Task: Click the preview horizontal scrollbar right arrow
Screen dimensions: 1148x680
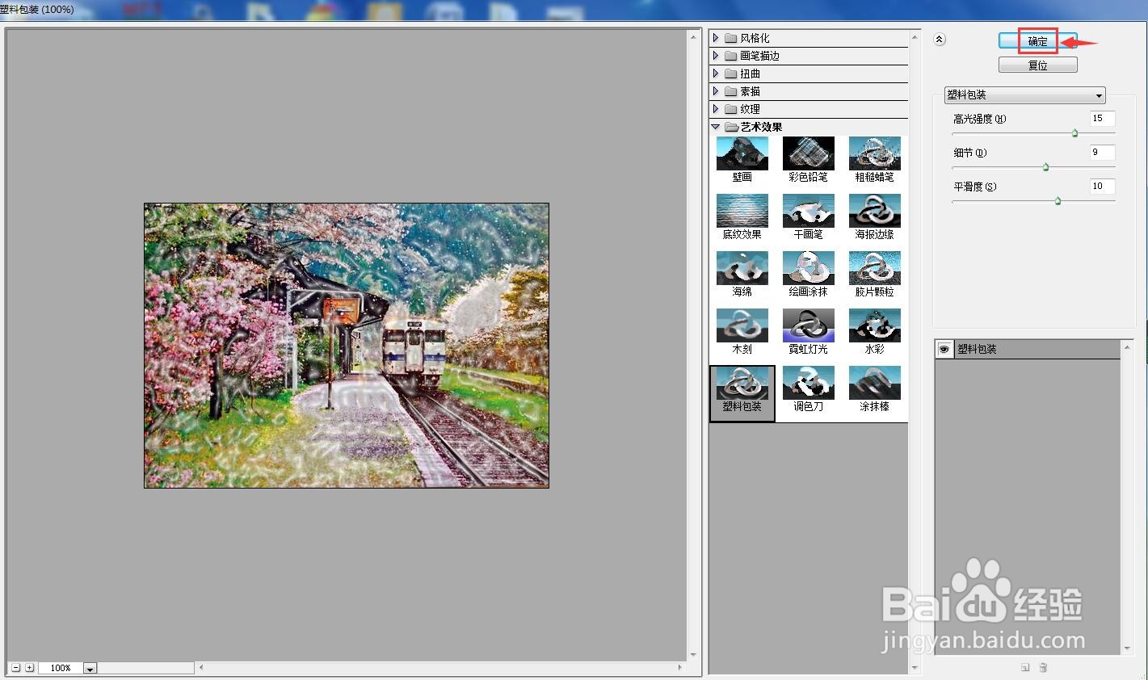Action: point(680,668)
